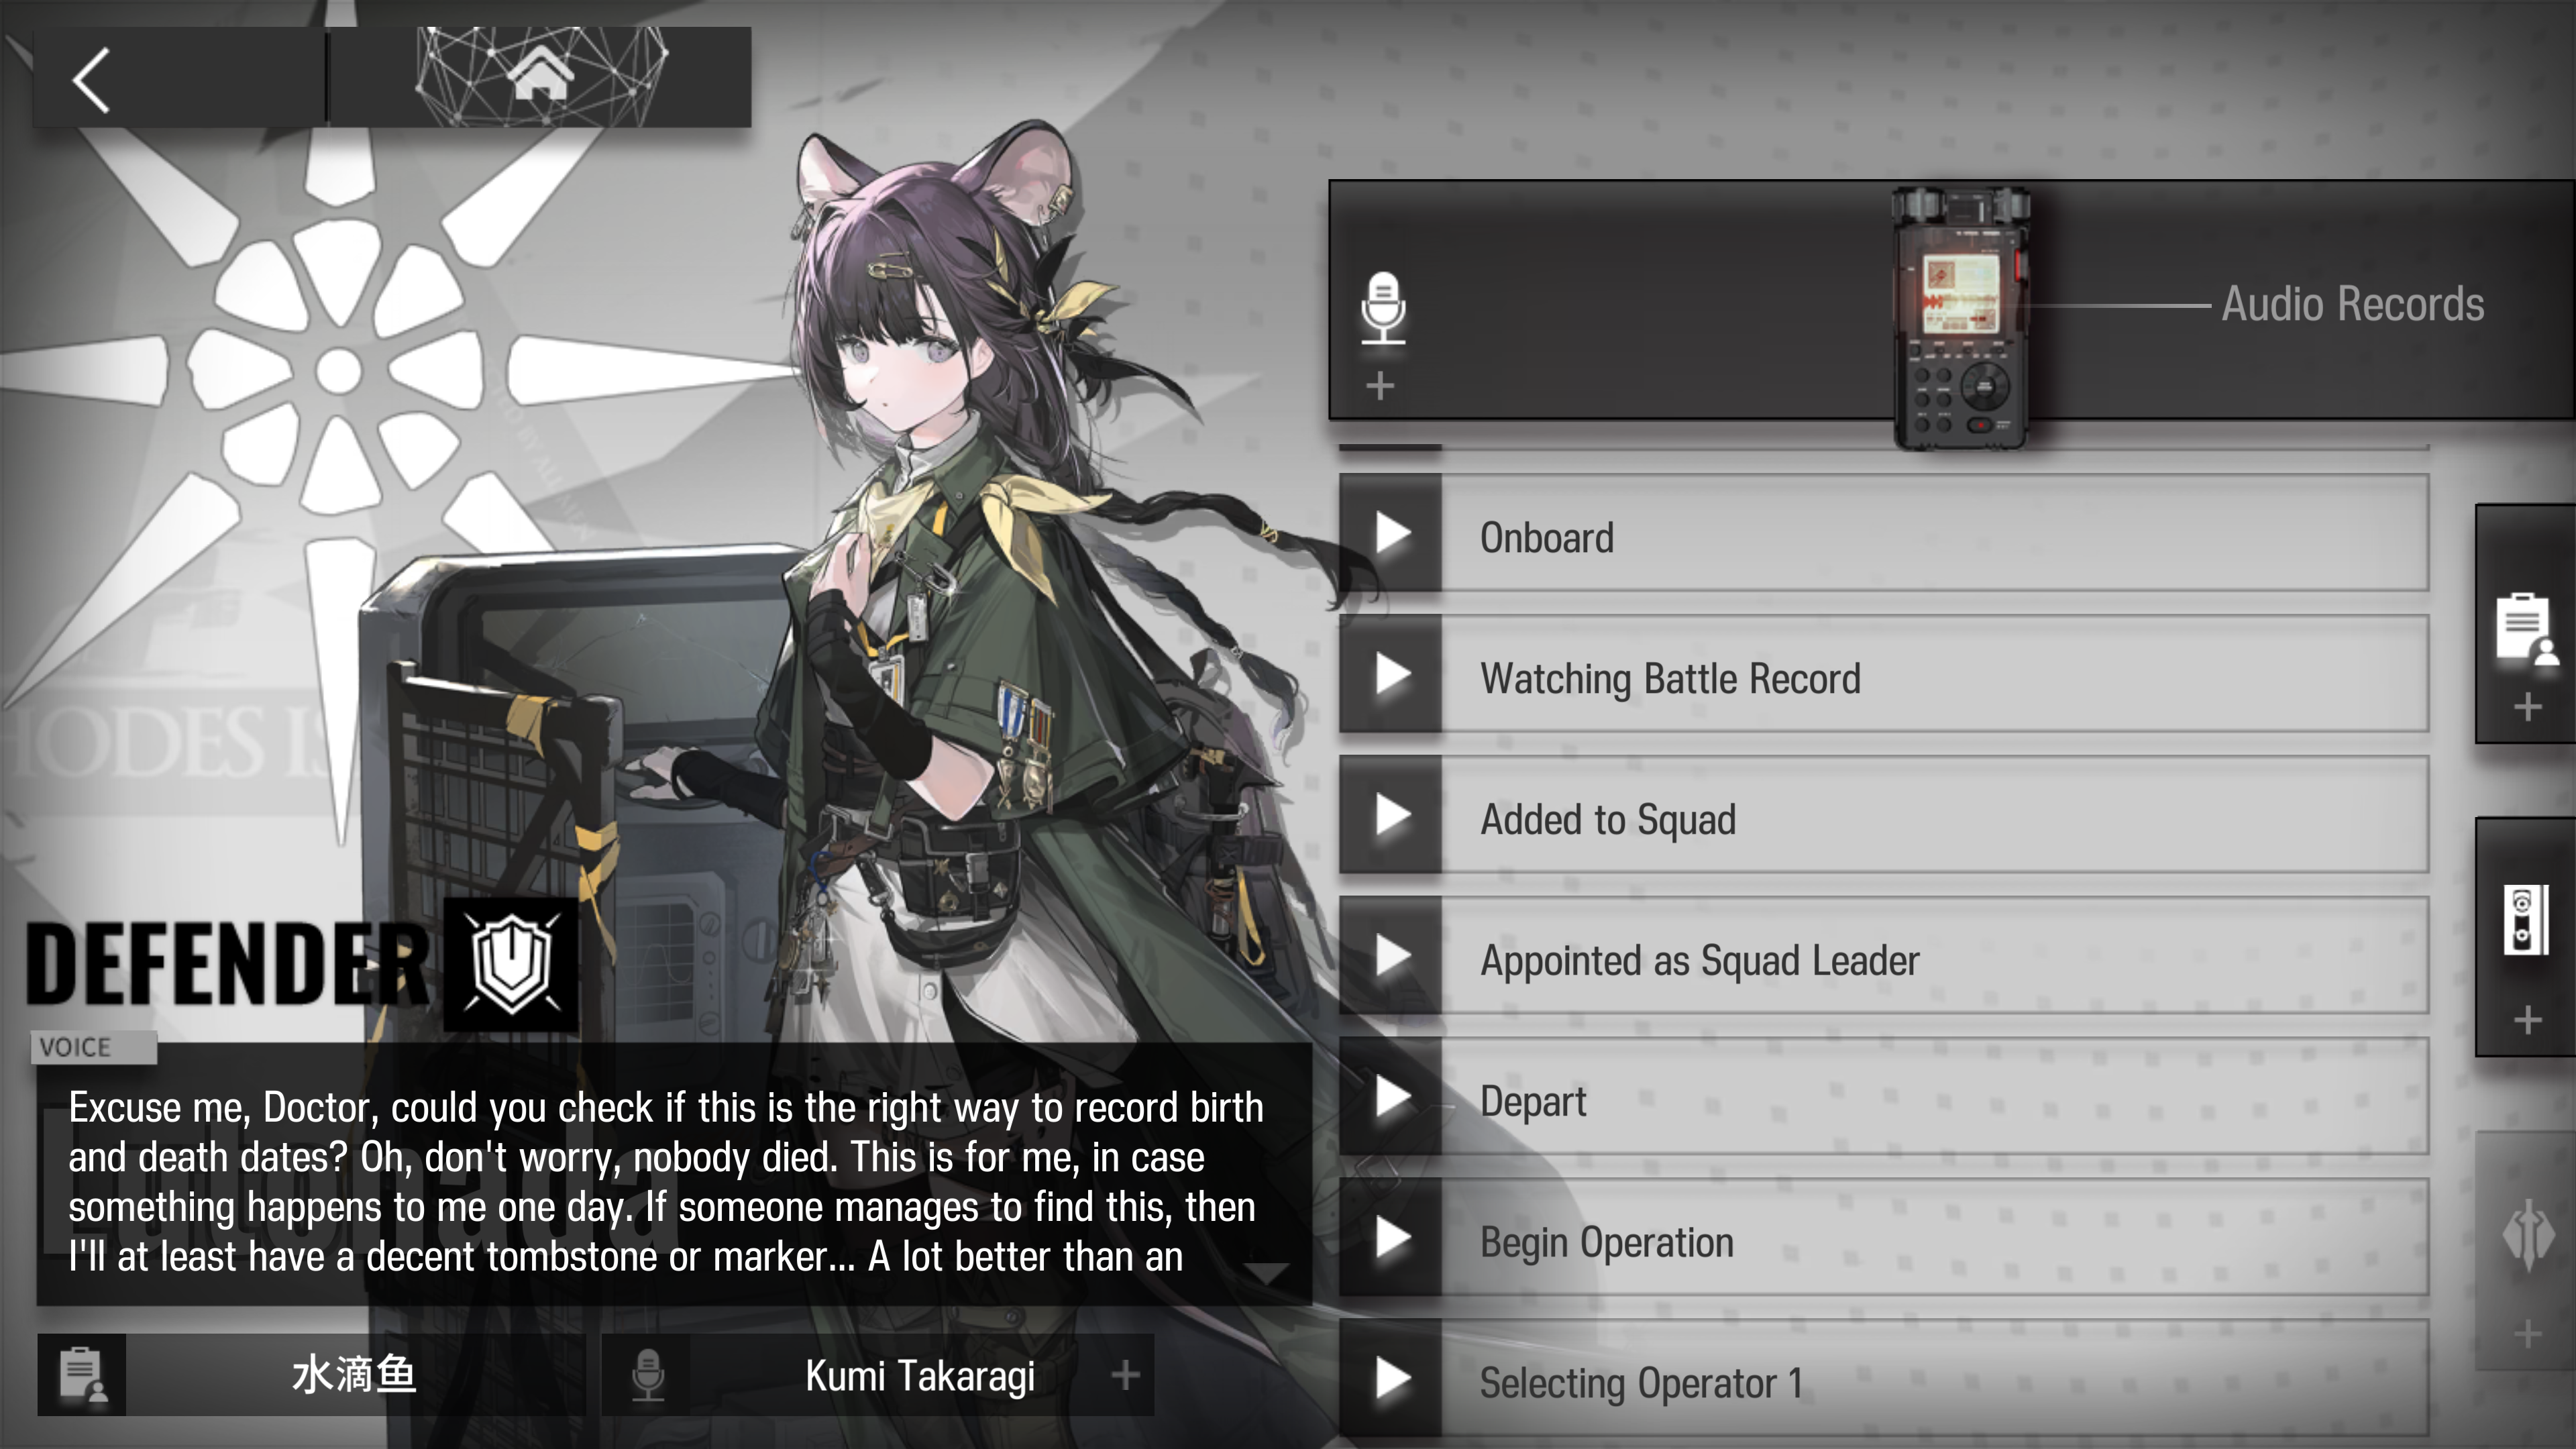This screenshot has width=2576, height=1449.
Task: Click the illustrator name 水滴鱼
Action: [353, 1375]
